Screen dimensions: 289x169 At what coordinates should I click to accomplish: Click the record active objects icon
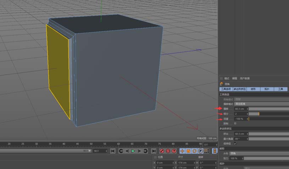(x=162, y=151)
